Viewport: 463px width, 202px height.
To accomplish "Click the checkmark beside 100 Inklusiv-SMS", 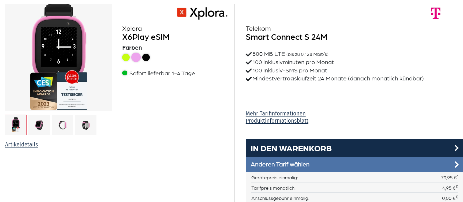I will click(249, 70).
